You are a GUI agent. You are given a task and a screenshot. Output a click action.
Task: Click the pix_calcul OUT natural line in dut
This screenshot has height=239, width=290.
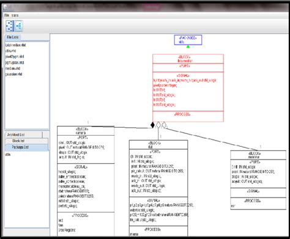[x=157, y=171]
